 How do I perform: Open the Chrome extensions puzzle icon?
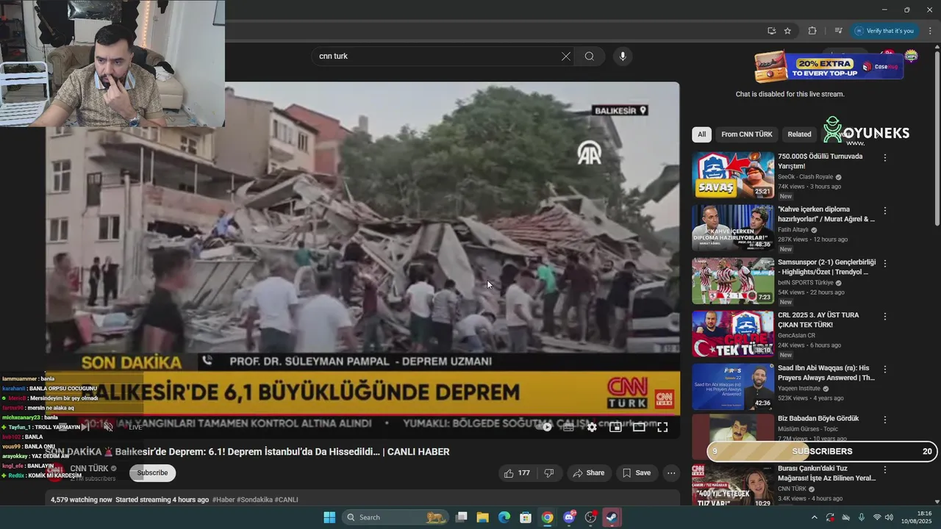pyautogui.click(x=812, y=31)
